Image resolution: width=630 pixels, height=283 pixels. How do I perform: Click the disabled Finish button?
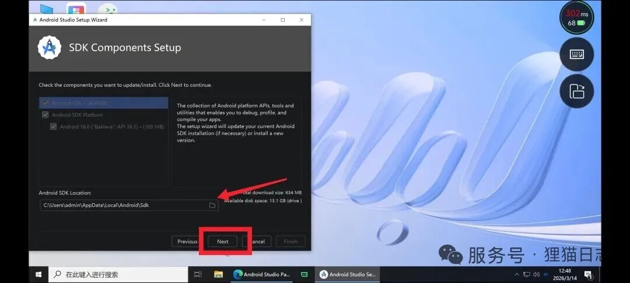(290, 241)
